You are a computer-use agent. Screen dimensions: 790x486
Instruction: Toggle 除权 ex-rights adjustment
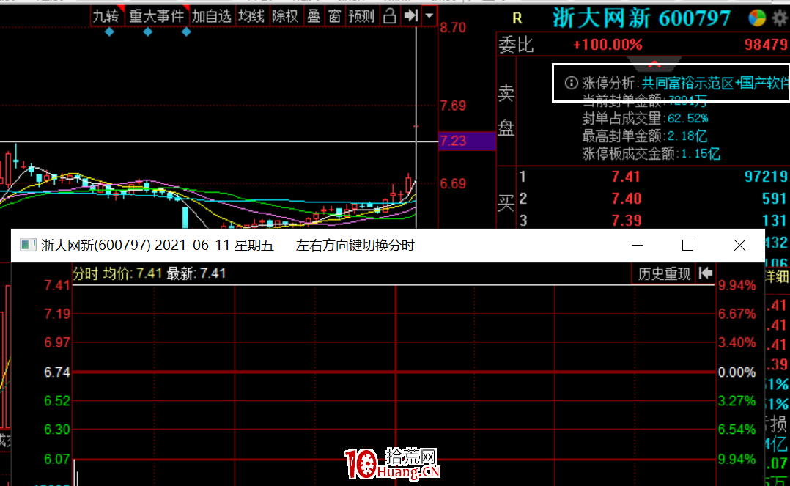pos(285,15)
